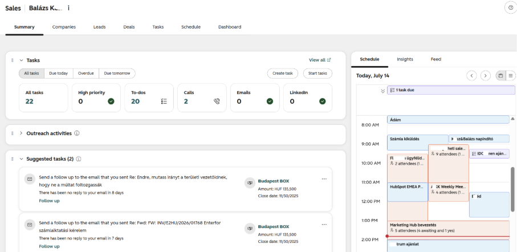This screenshot has width=517, height=252.
Task: Open the Balázs napindító event
Action: pos(479,139)
